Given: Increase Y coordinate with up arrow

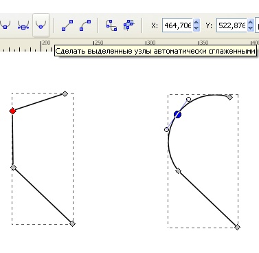Looking at the screenshot, I should click(251, 23).
